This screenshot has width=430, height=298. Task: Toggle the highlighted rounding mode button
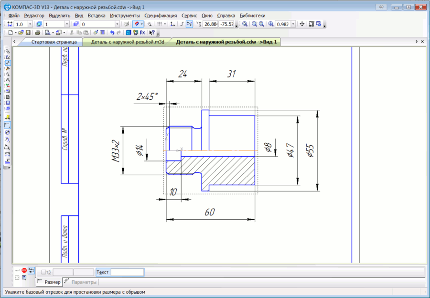tap(189, 24)
